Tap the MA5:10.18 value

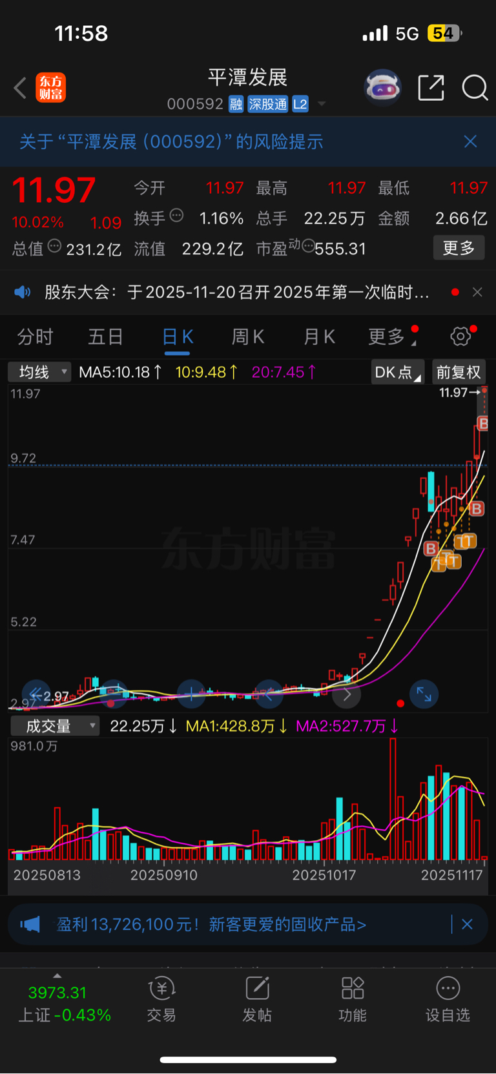coord(120,372)
